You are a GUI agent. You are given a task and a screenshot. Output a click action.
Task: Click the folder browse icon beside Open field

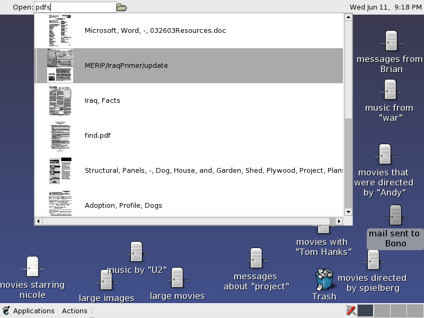pyautogui.click(x=122, y=7)
